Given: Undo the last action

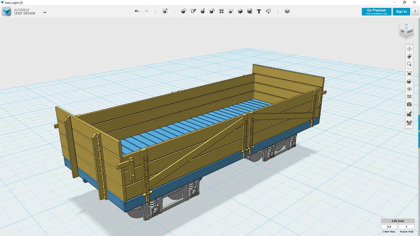Looking at the screenshot, I should click(x=137, y=11).
